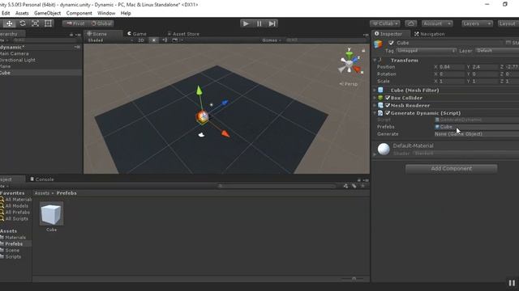Switch to the Console tab
519x291 pixels.
pyautogui.click(x=42, y=179)
